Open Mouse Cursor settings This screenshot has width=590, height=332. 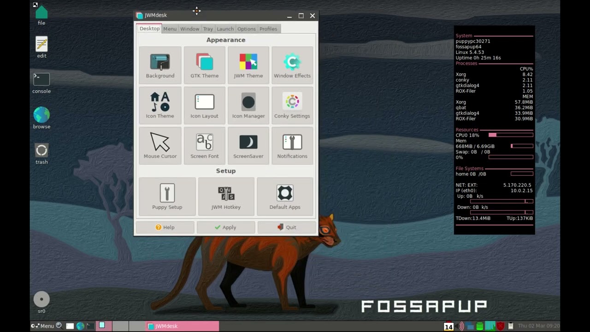pos(160,145)
